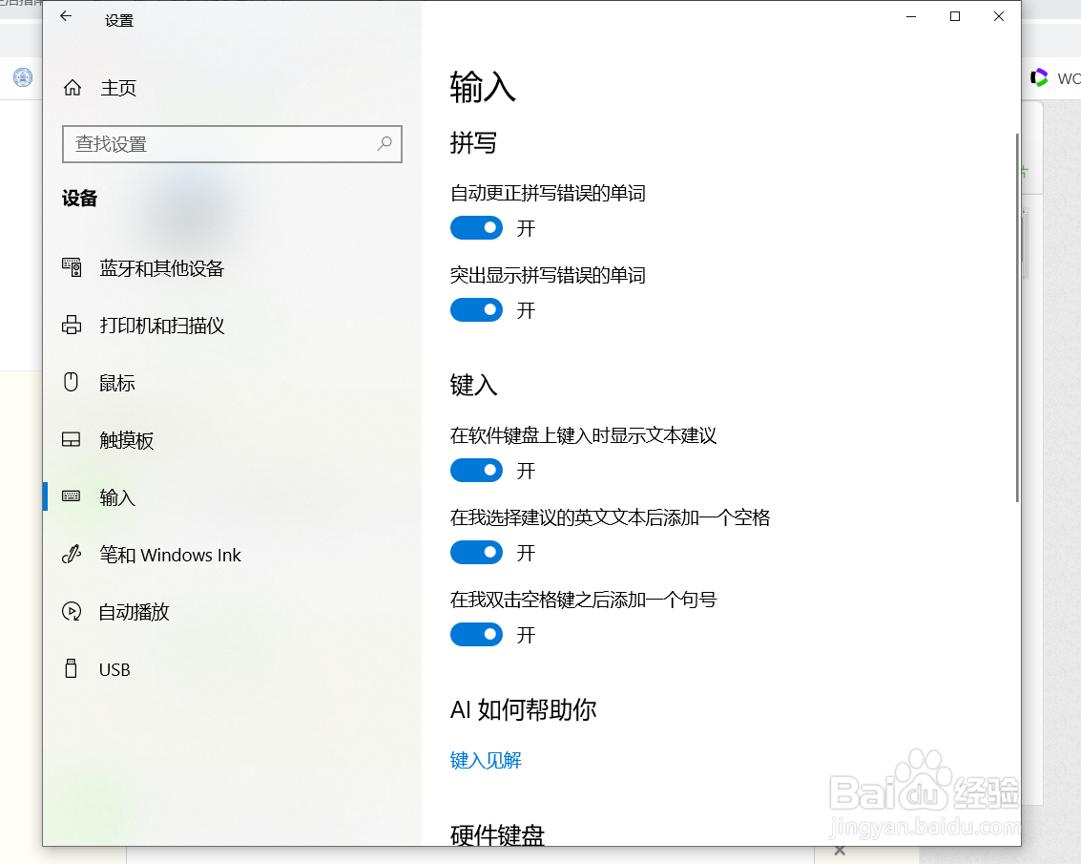
Task: Disable space after selected English suggestion
Action: 476,552
